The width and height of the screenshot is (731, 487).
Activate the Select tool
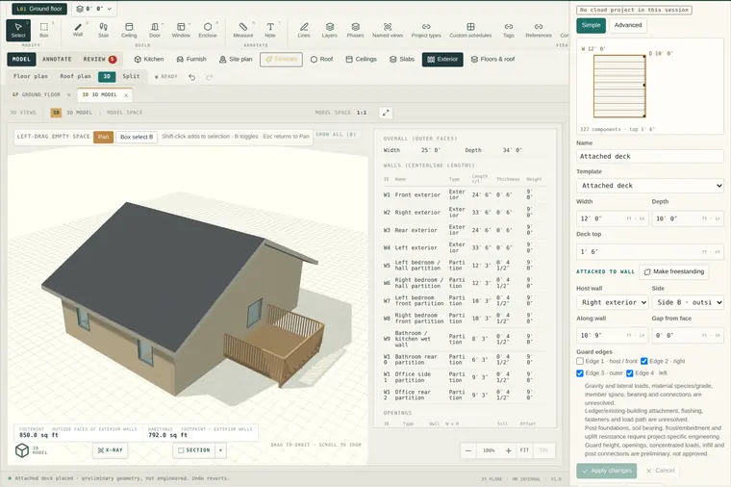point(18,30)
